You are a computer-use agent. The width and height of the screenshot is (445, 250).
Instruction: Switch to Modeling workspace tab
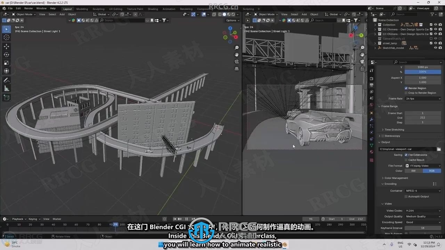coord(82,9)
